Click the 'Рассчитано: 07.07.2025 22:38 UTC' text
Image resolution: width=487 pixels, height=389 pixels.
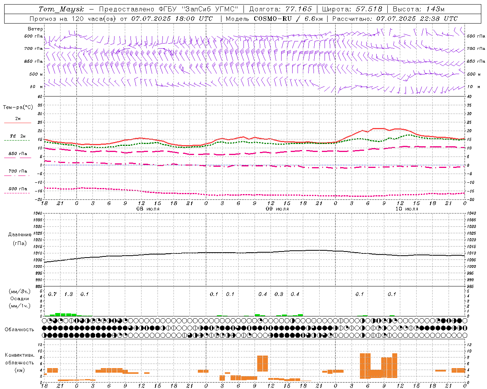coord(395,19)
